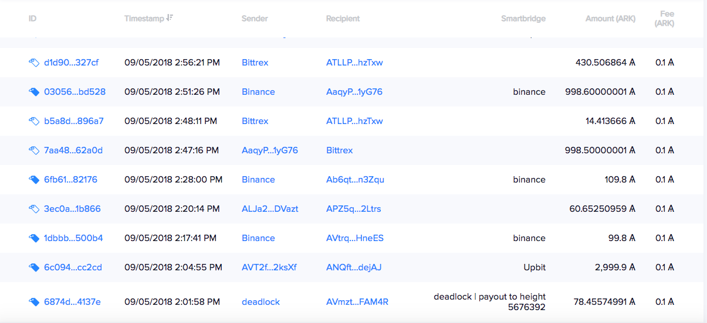Select 0.1 Ѧ fee on d1d90...327cf row

pyautogui.click(x=665, y=63)
